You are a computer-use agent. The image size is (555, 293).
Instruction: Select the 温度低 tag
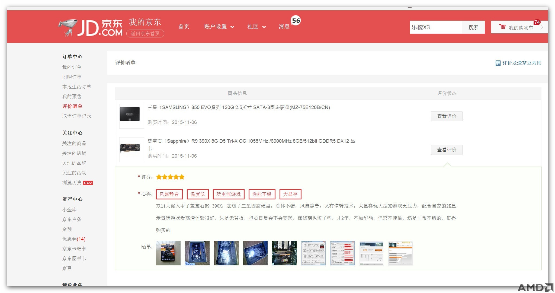[198, 194]
